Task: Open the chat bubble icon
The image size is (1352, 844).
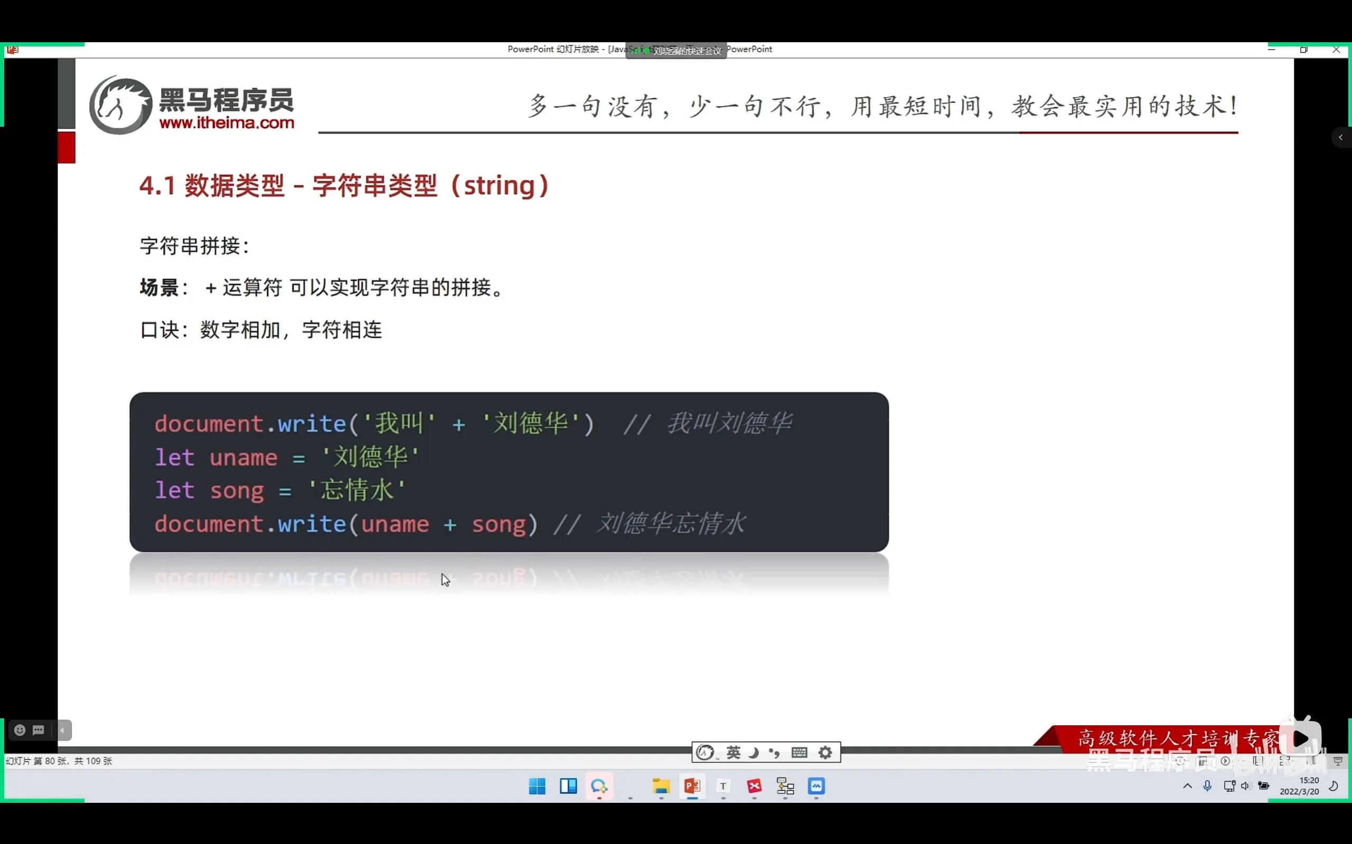Action: [x=39, y=730]
